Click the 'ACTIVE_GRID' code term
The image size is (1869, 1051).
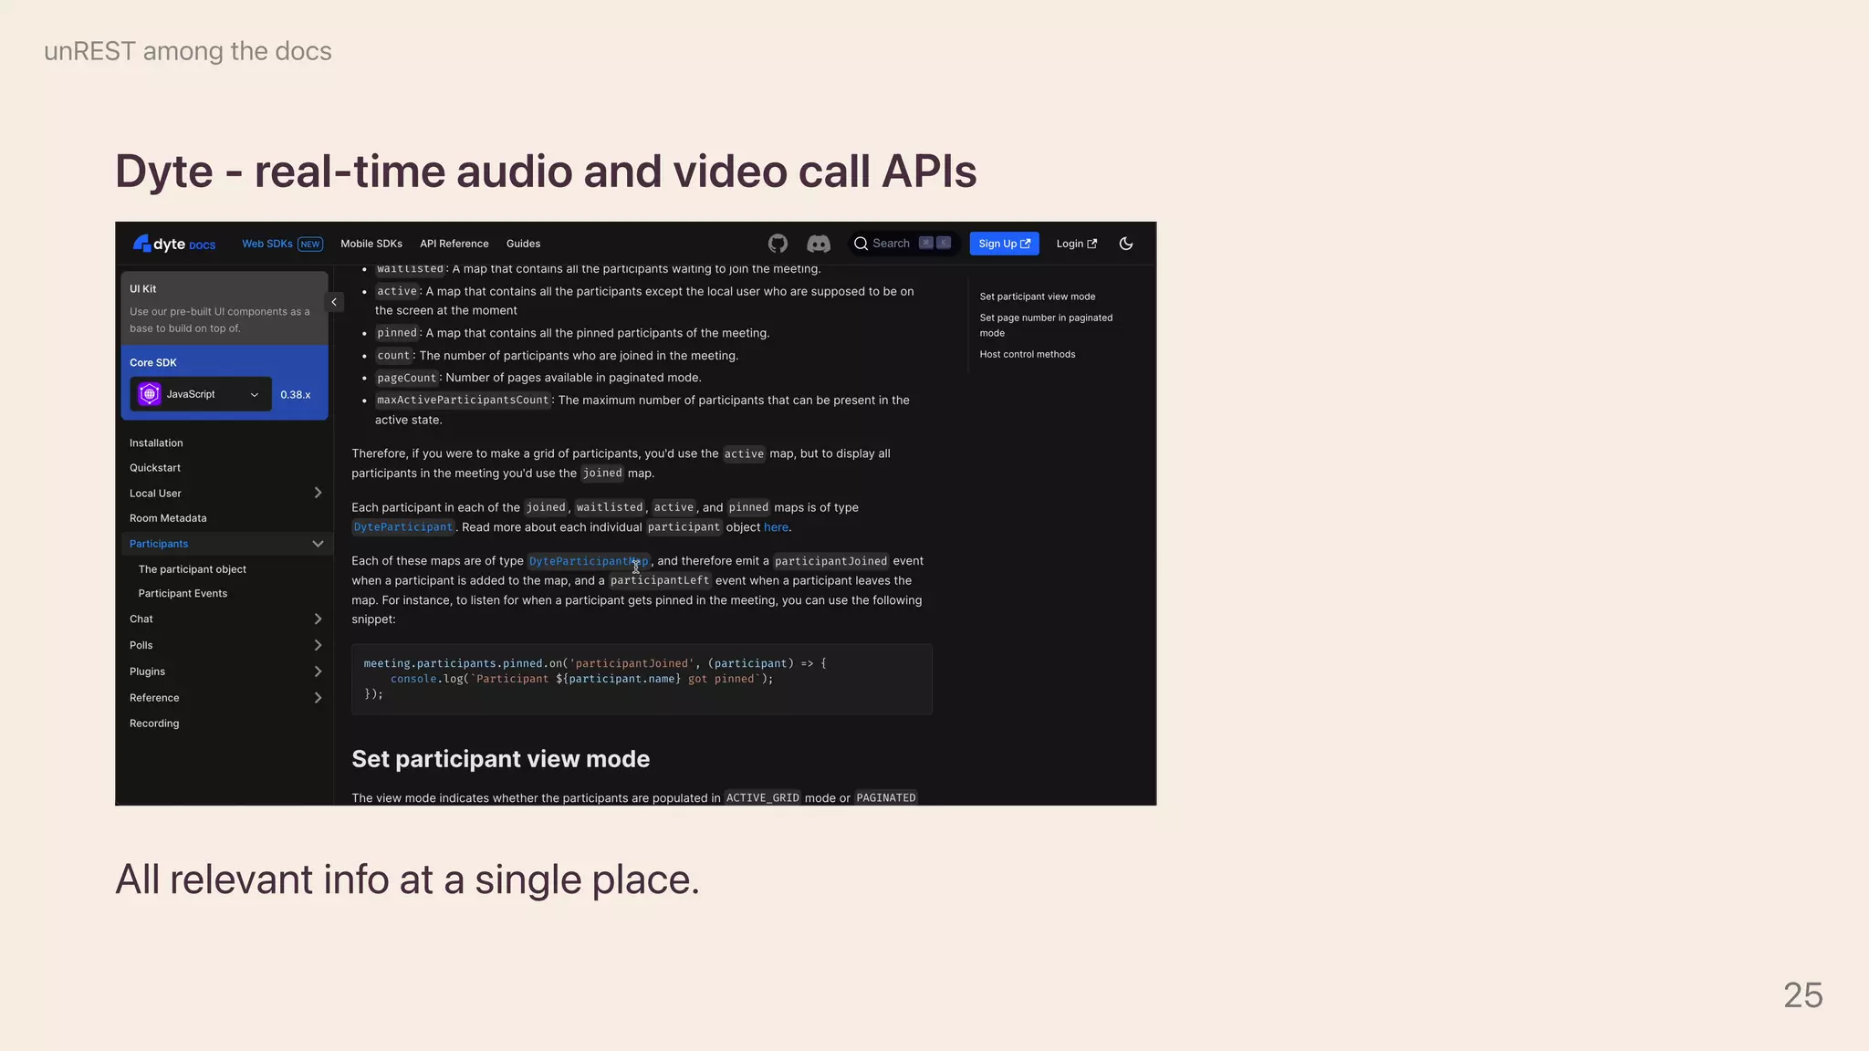[763, 797]
